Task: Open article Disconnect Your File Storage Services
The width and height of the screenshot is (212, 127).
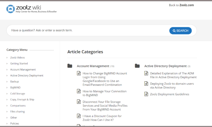Action: [x=105, y=106]
